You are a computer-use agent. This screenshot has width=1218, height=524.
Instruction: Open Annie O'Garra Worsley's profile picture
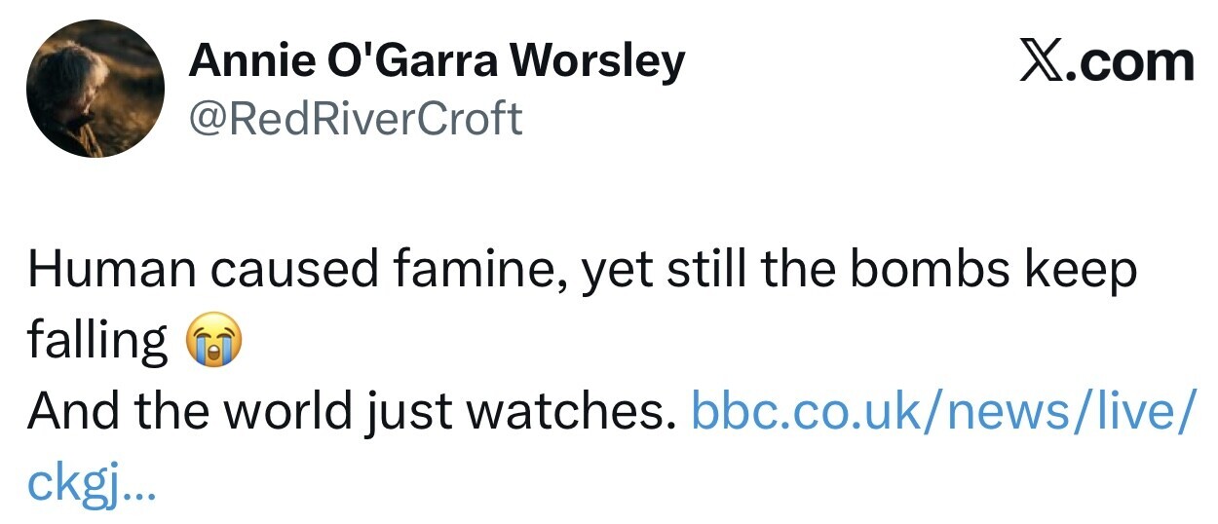point(95,89)
